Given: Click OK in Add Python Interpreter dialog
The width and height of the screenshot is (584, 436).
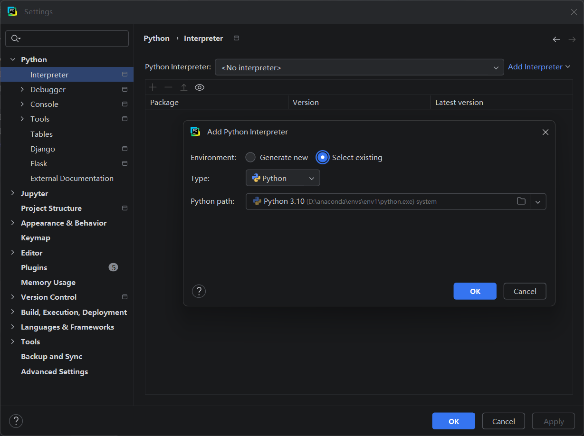Looking at the screenshot, I should pyautogui.click(x=475, y=291).
